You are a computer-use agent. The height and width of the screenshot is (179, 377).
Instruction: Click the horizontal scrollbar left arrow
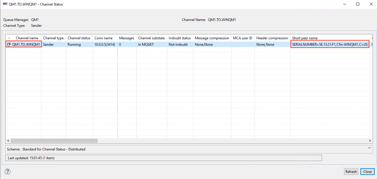(x=8, y=140)
